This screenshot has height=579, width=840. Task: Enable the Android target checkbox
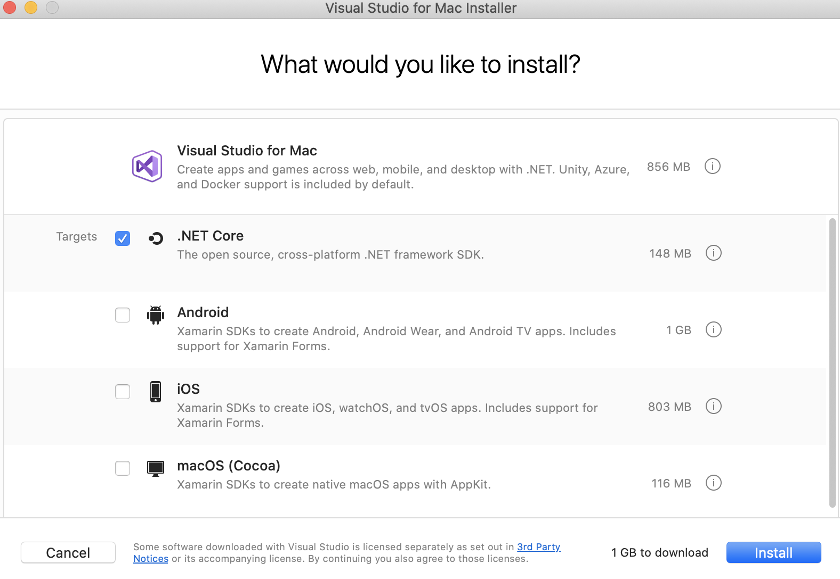coord(123,315)
